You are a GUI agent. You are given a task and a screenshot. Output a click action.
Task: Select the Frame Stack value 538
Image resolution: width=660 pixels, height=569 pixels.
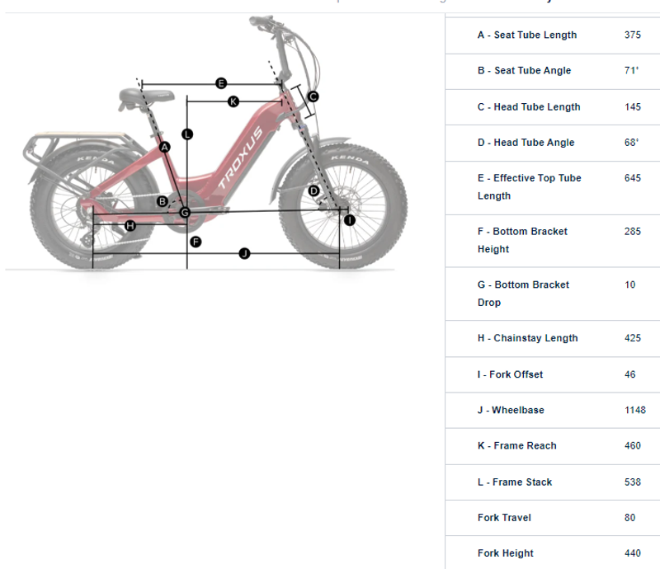point(633,482)
